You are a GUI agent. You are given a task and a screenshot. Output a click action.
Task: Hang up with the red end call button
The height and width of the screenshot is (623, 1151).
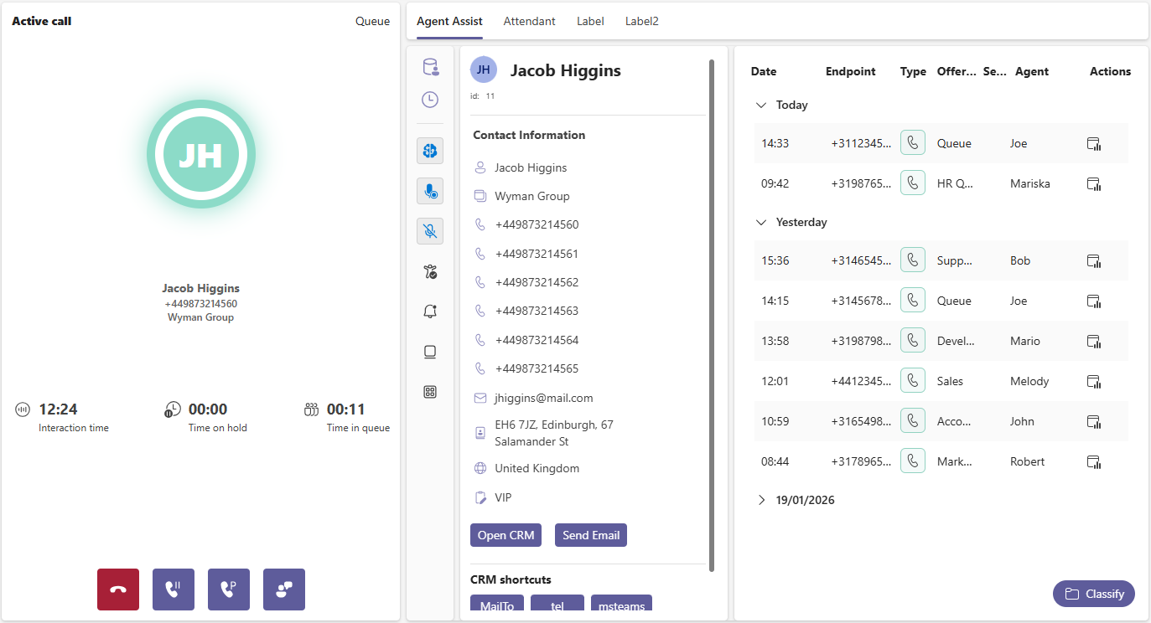[x=118, y=590]
